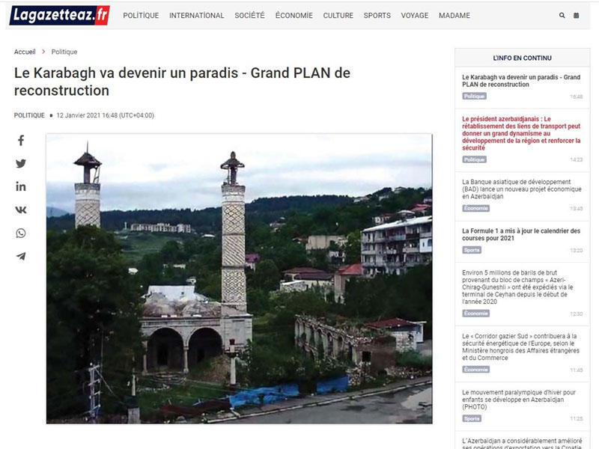Go to the Sports section
Screen dimensions: 599x449
(x=377, y=15)
